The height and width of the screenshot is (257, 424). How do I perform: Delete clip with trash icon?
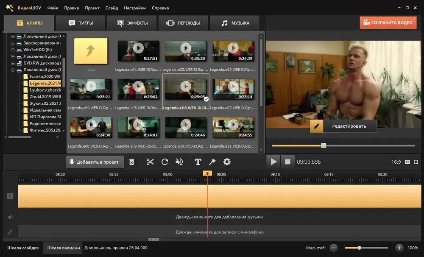pyautogui.click(x=131, y=162)
